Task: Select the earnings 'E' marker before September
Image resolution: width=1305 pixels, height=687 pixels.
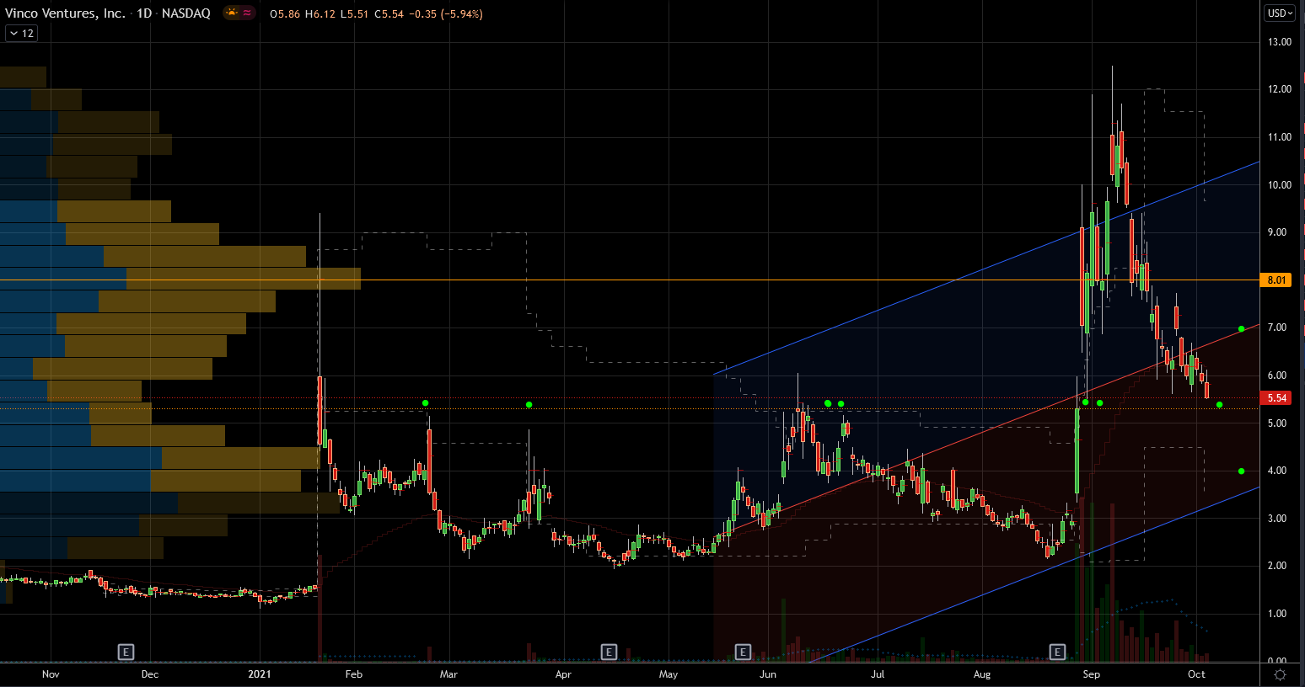Action: 1057,652
